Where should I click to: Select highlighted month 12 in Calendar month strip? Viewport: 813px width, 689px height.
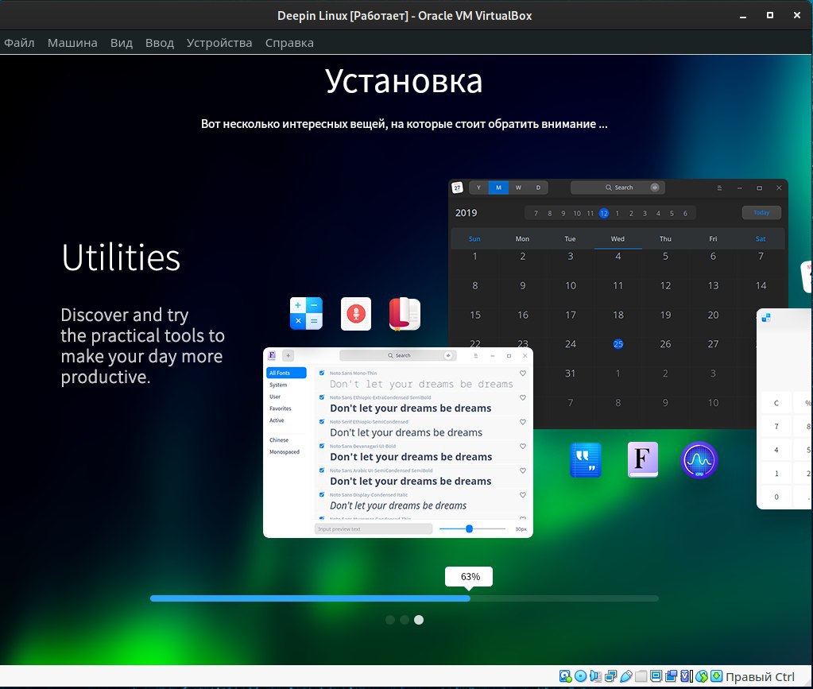coord(603,213)
